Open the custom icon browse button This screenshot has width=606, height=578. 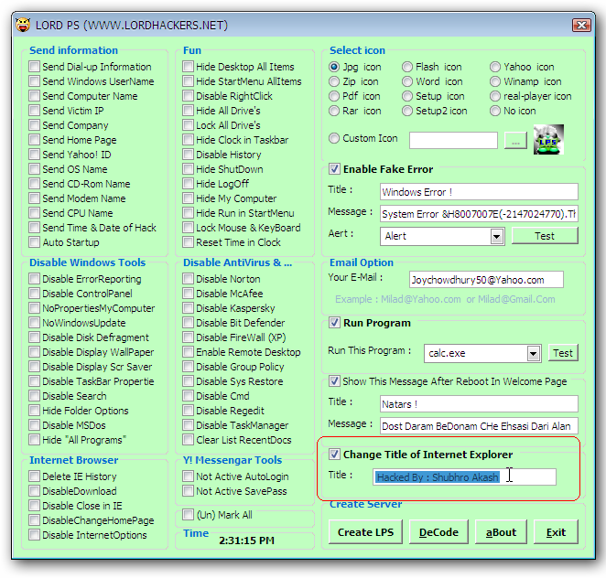[x=515, y=141]
